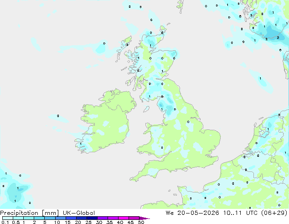Click the 0.1–0.5 mm palest legend swatch

coord(8,218)
